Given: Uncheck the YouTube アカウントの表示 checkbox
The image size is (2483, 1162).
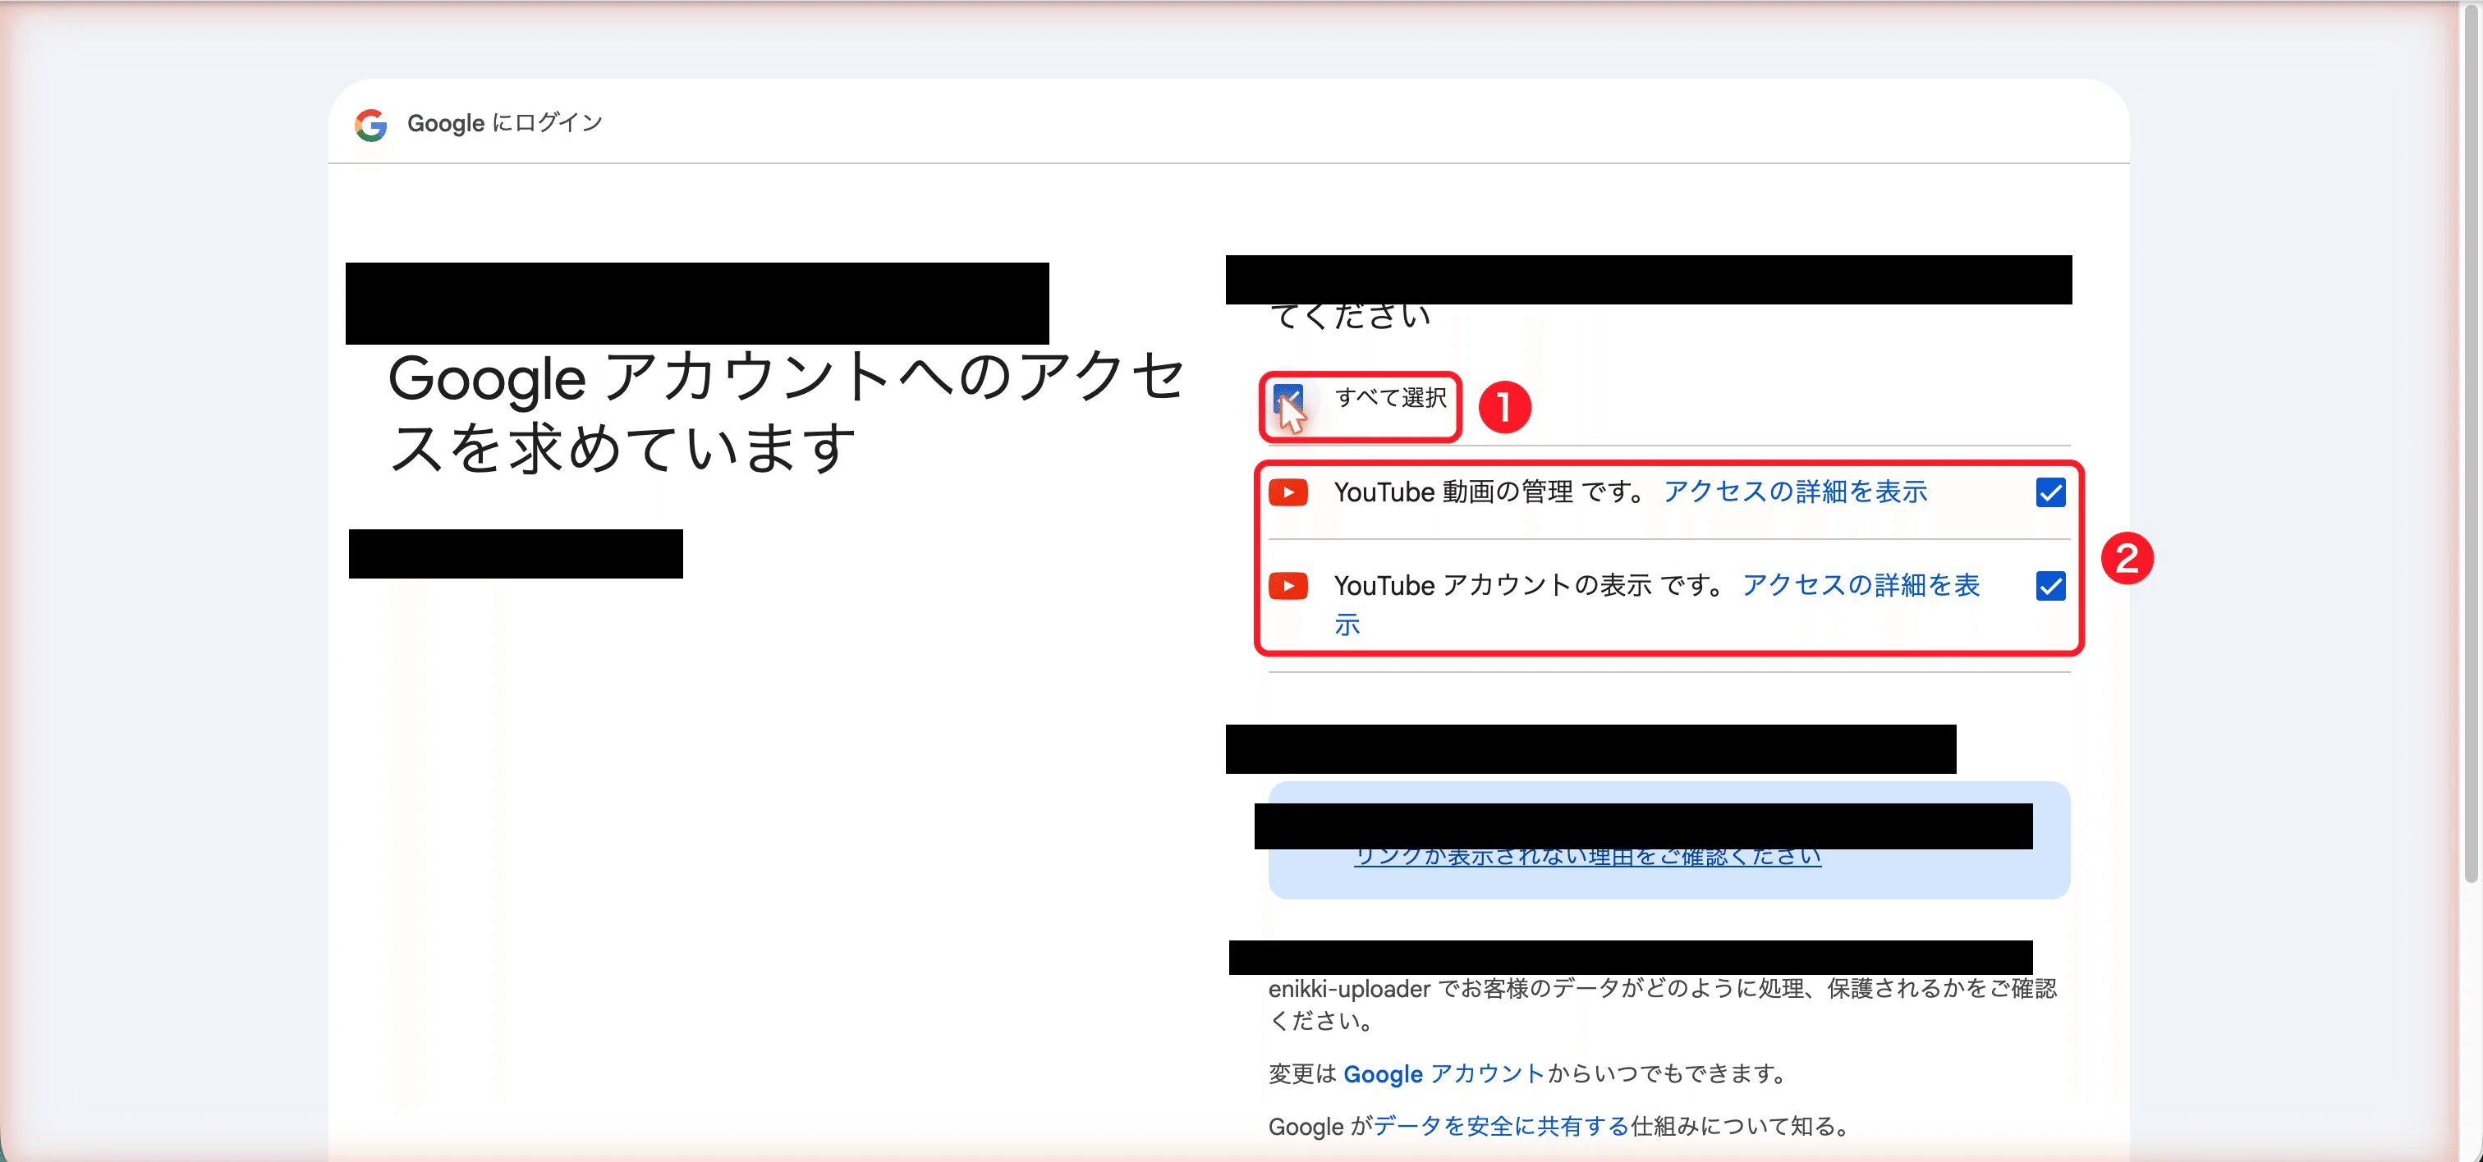Looking at the screenshot, I should point(2050,586).
